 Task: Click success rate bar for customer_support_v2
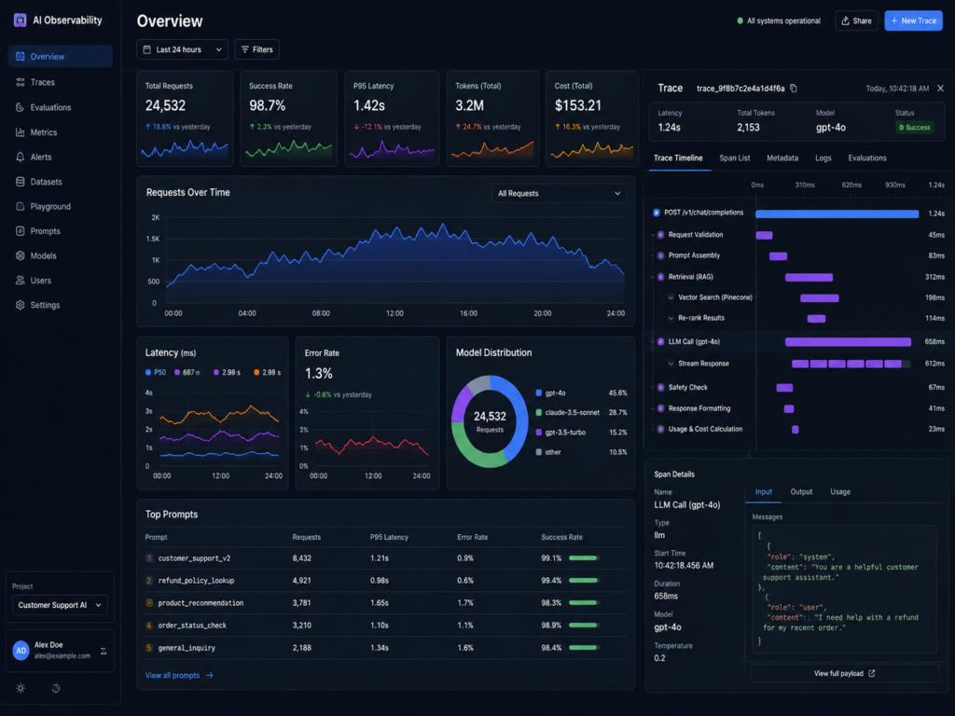(x=583, y=558)
